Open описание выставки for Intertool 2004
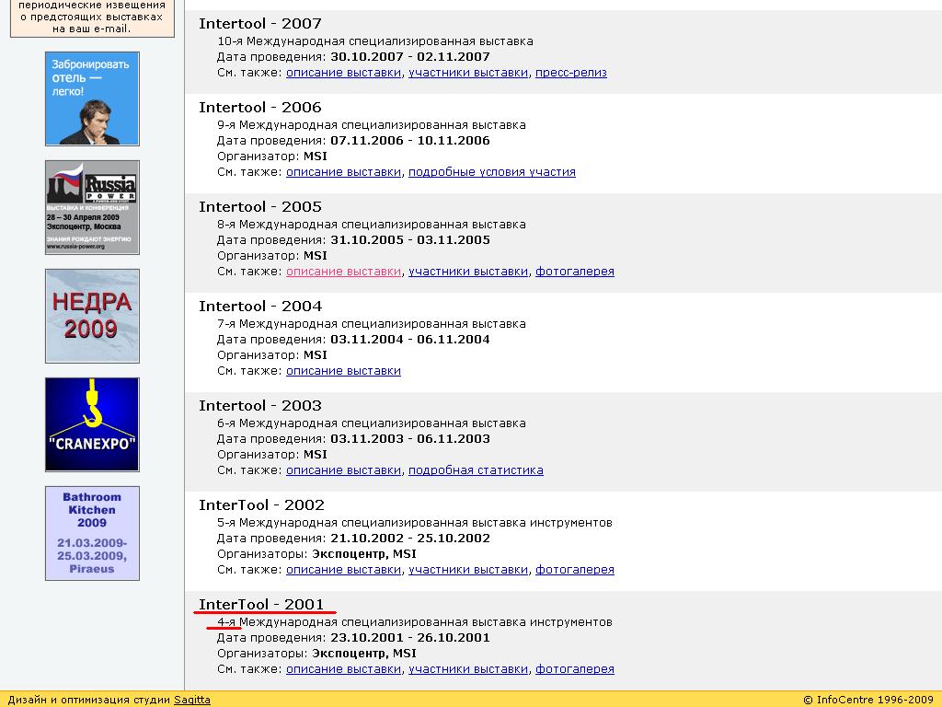The height and width of the screenshot is (707, 942). tap(344, 371)
